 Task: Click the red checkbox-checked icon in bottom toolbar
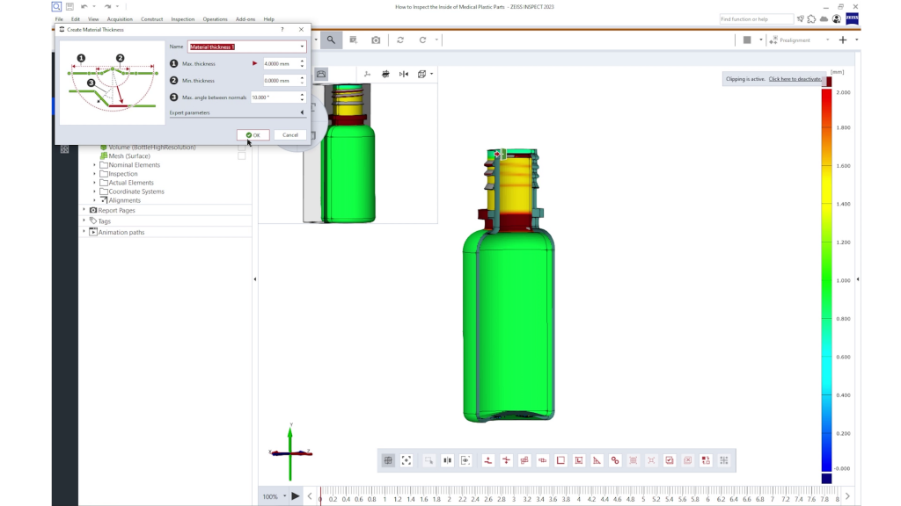tap(670, 460)
